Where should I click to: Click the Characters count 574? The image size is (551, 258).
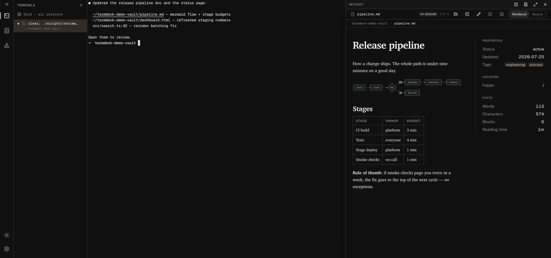540,114
